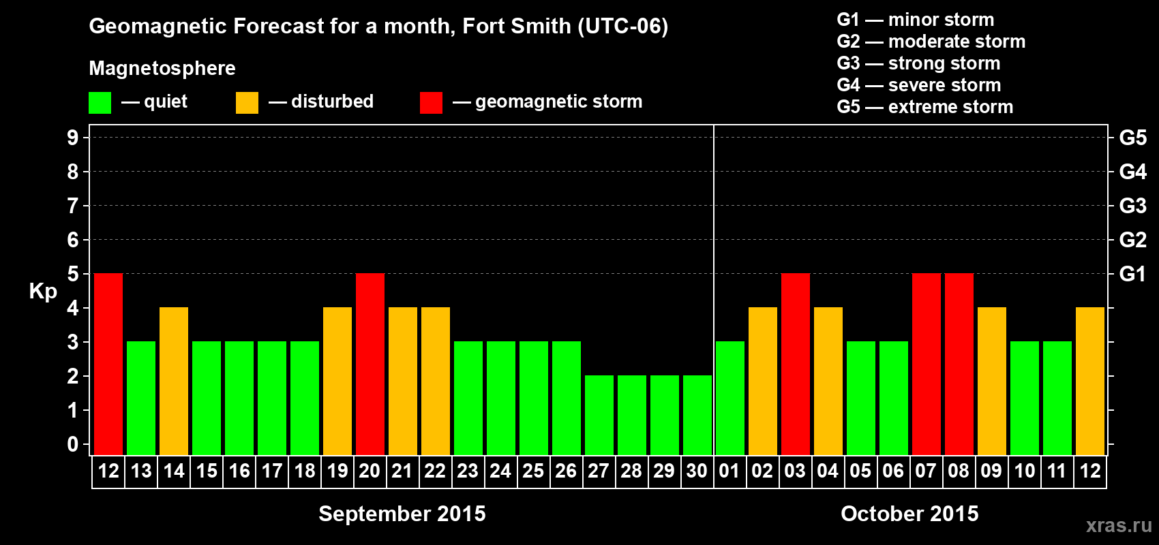The width and height of the screenshot is (1159, 545).
Task: Click the 'disturbed' legend text
Action: click(332, 102)
